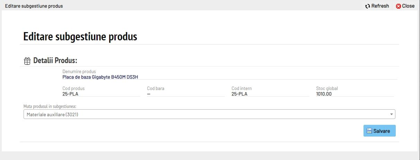Click the red Close X icon
The image size is (420, 160).
point(399,6)
